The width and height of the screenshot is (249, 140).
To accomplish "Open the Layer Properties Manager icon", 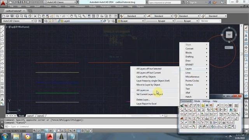I will (x=46, y=21).
